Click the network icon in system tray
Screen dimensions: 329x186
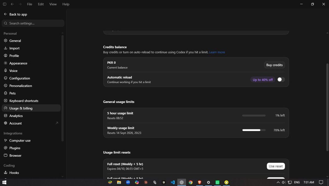290,182
